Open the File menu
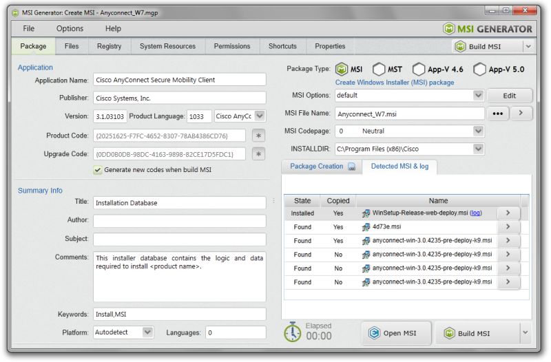Screen dimensions: 551x362 (x=29, y=28)
